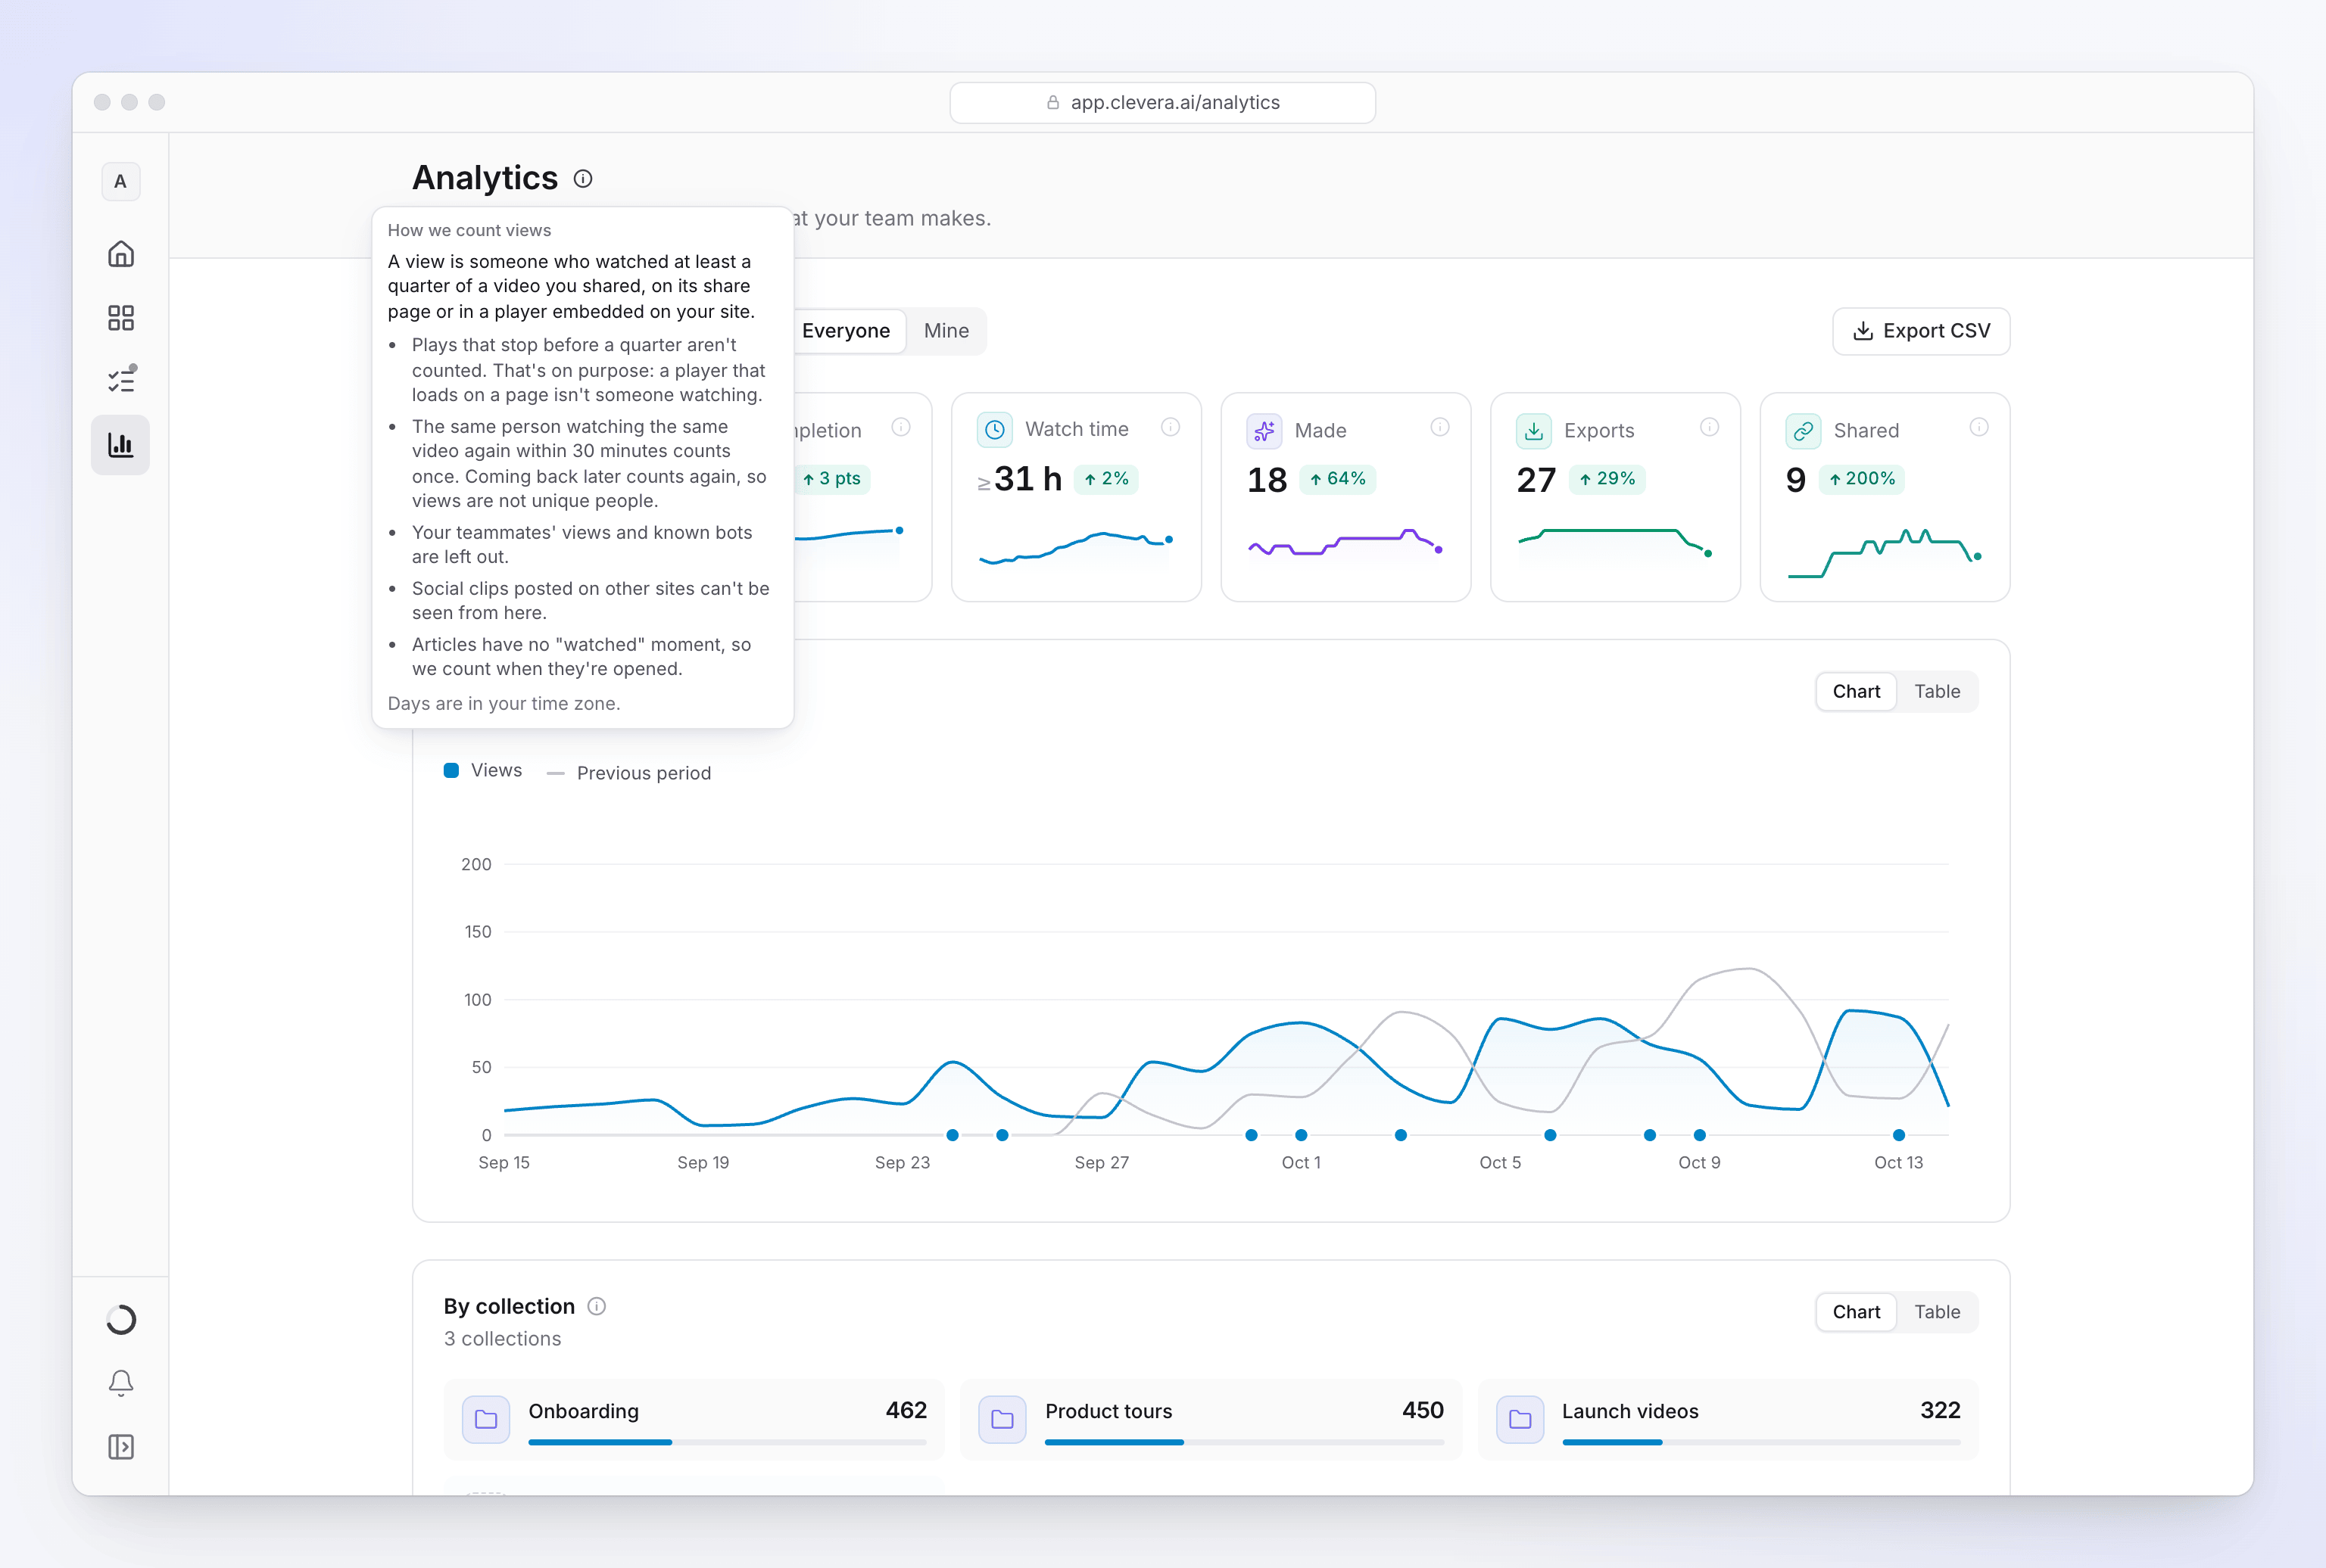Open the Launch videos collection row
2326x1568 pixels.
[1728, 1419]
